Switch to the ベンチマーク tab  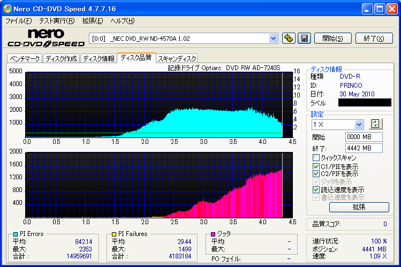click(x=25, y=58)
